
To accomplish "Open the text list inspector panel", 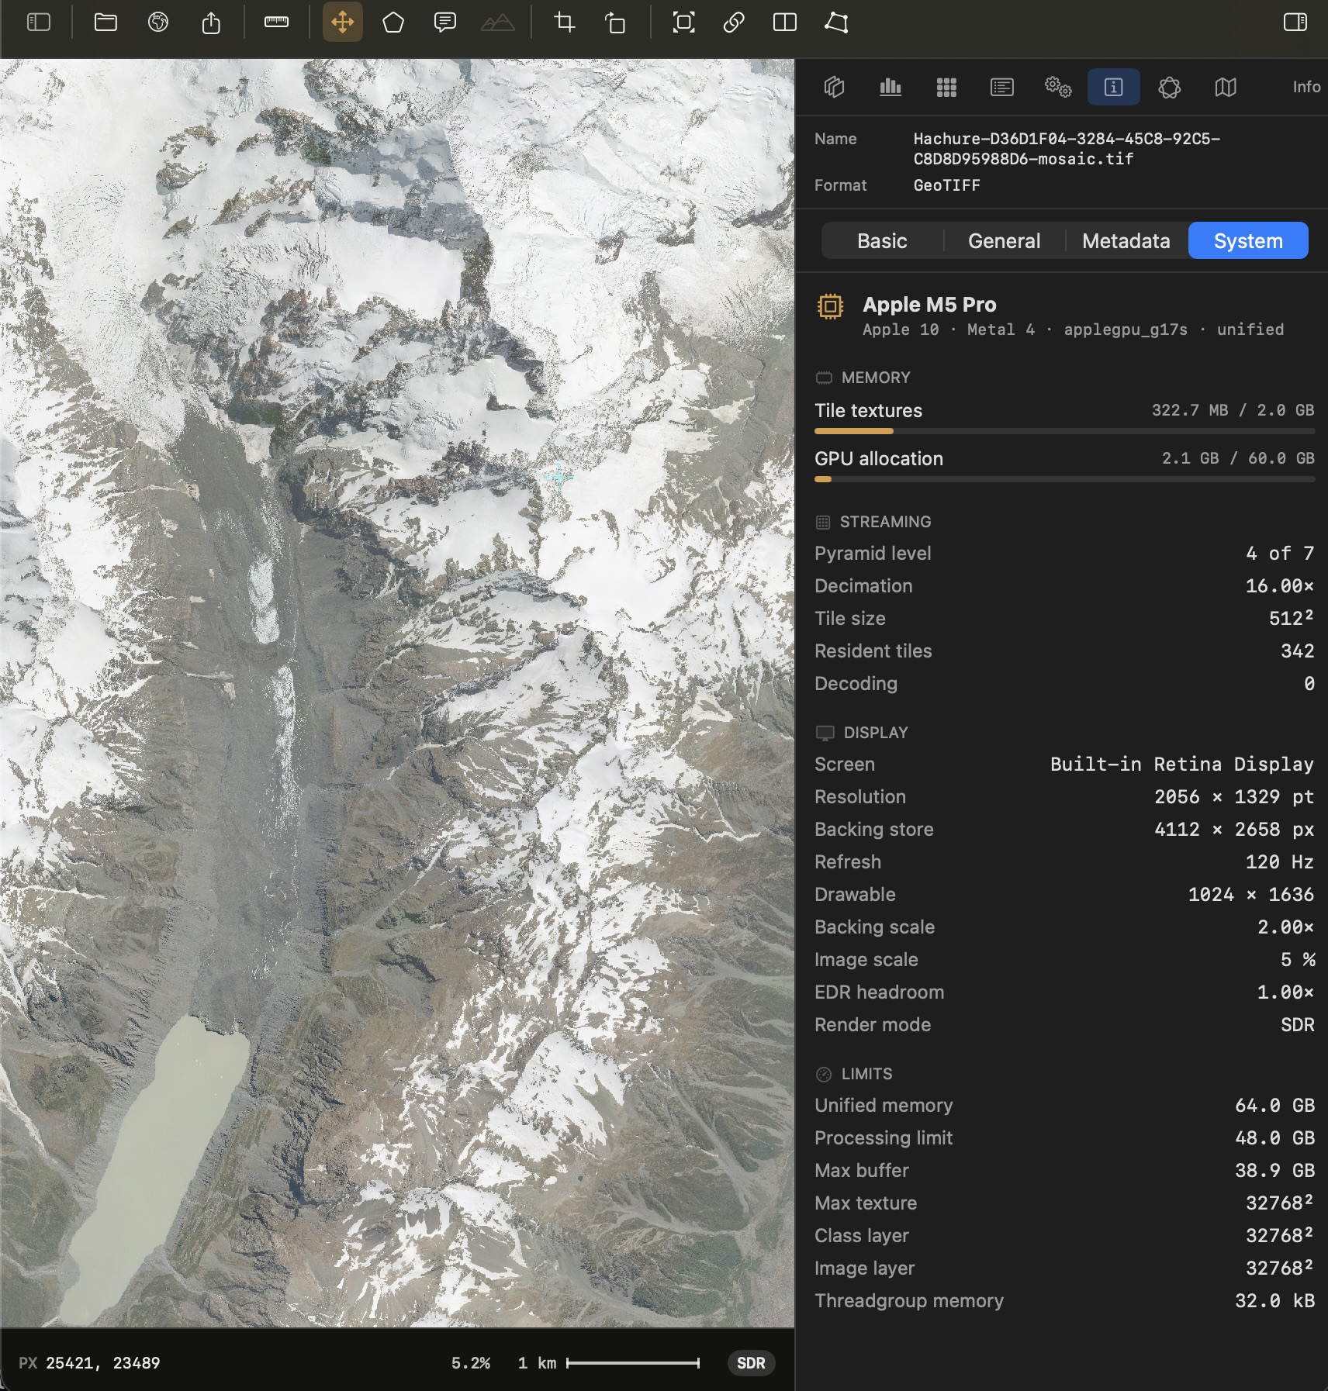I will (1002, 87).
